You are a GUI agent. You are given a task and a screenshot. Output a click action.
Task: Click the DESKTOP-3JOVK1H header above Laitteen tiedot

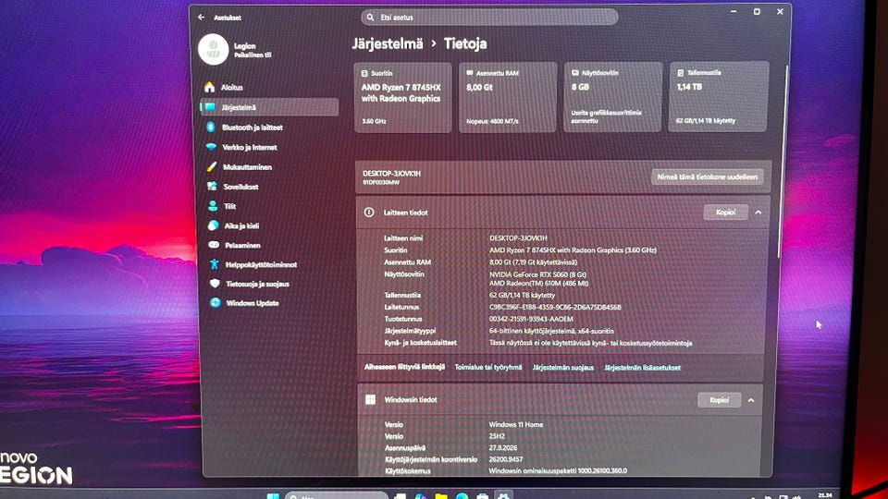pyautogui.click(x=391, y=174)
